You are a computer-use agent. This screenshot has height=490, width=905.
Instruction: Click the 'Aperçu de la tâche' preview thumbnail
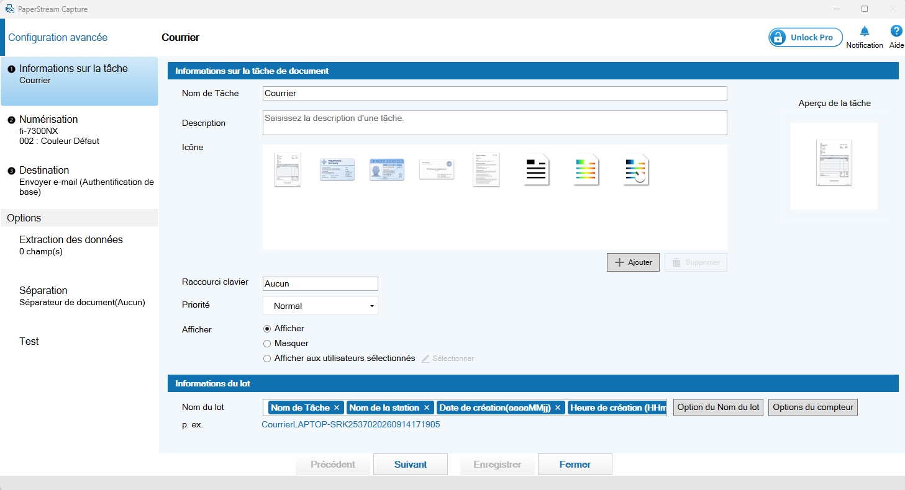coord(834,166)
